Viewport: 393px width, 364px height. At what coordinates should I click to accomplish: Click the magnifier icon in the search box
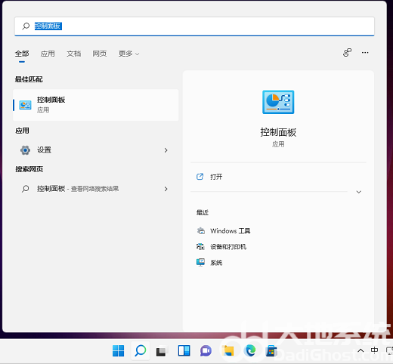click(26, 26)
